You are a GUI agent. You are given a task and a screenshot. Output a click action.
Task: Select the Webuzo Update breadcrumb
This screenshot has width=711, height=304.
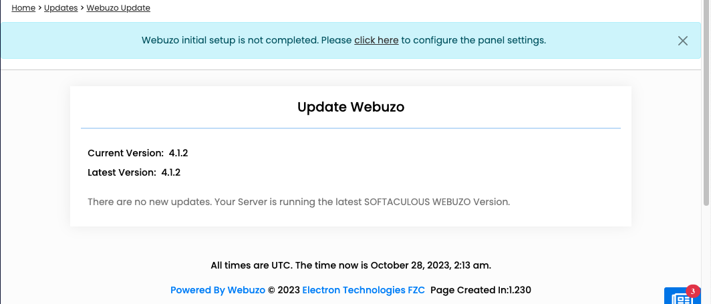118,8
